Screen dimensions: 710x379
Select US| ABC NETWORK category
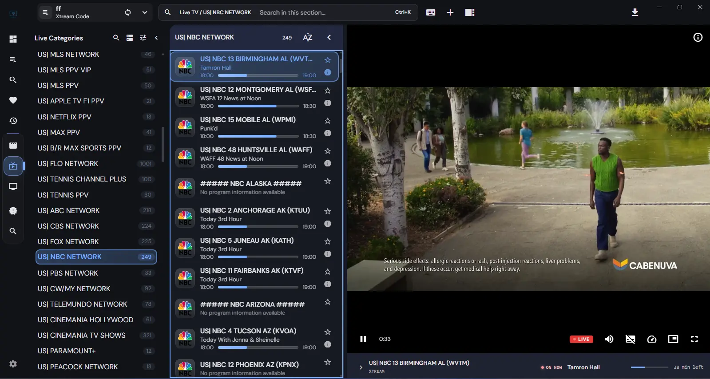click(x=96, y=210)
